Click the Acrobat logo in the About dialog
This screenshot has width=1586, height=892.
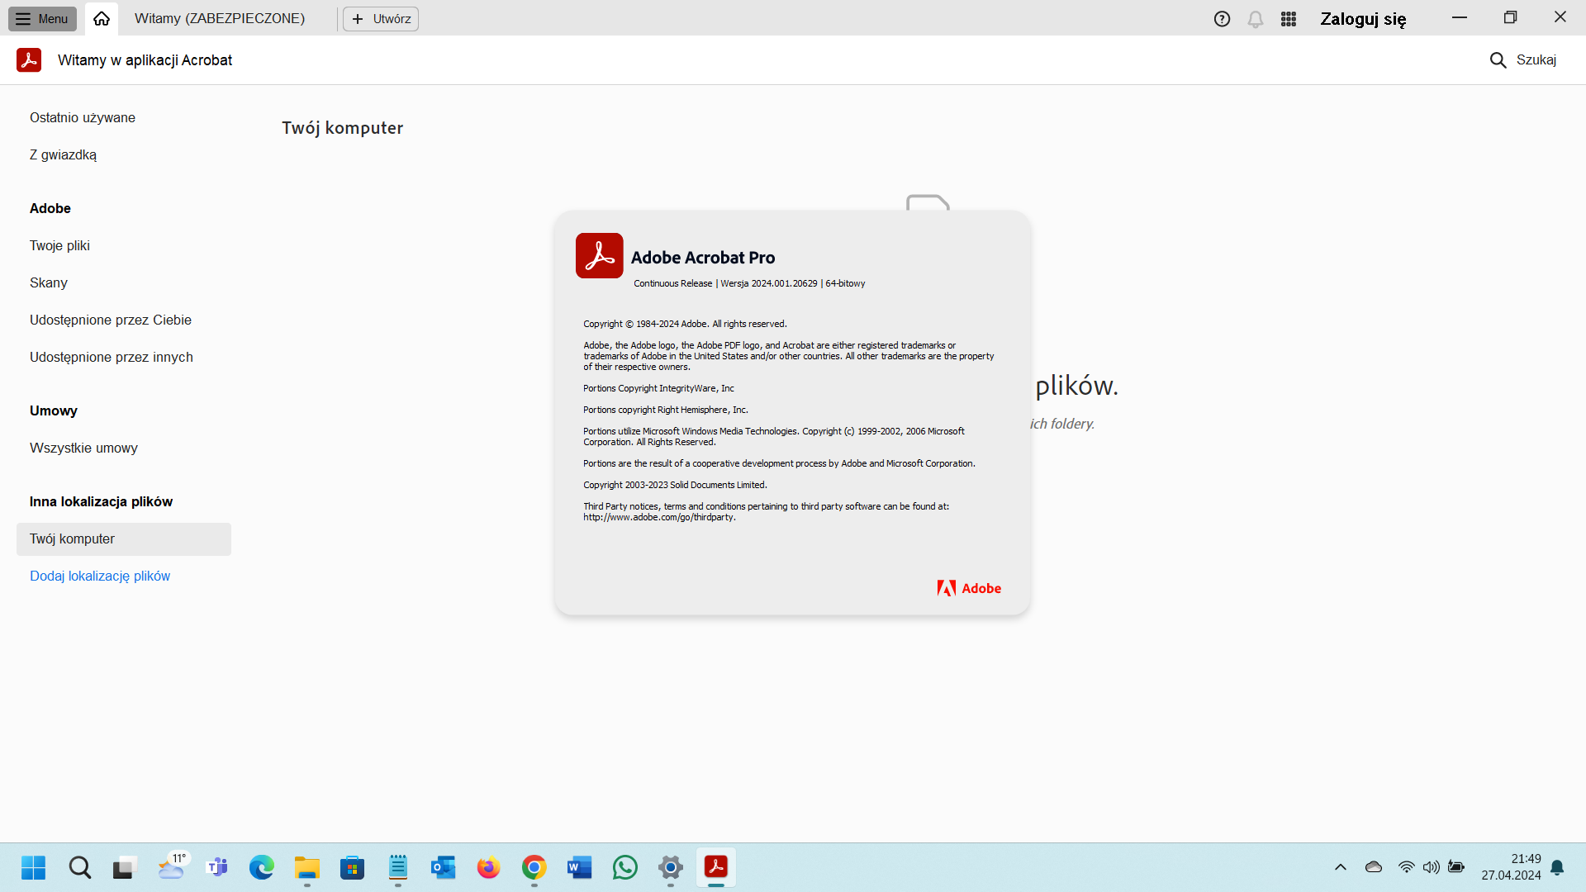pos(599,255)
